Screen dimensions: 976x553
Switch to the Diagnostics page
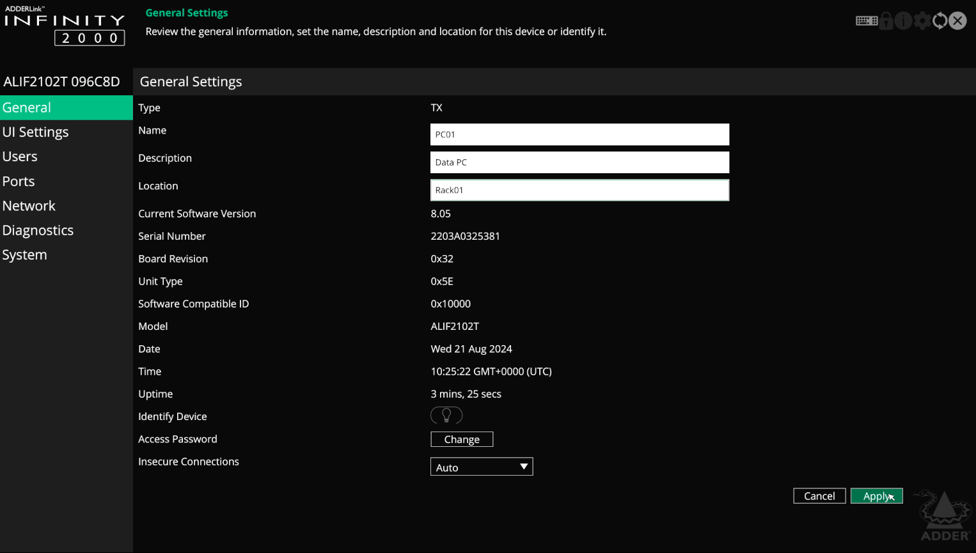[x=38, y=230]
